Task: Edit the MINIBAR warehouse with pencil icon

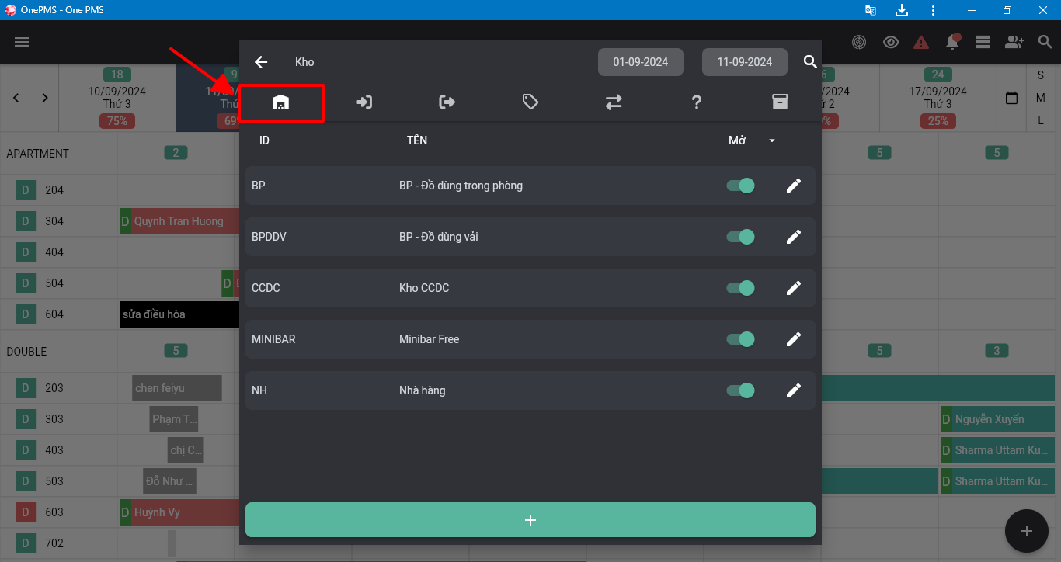Action: (x=794, y=339)
